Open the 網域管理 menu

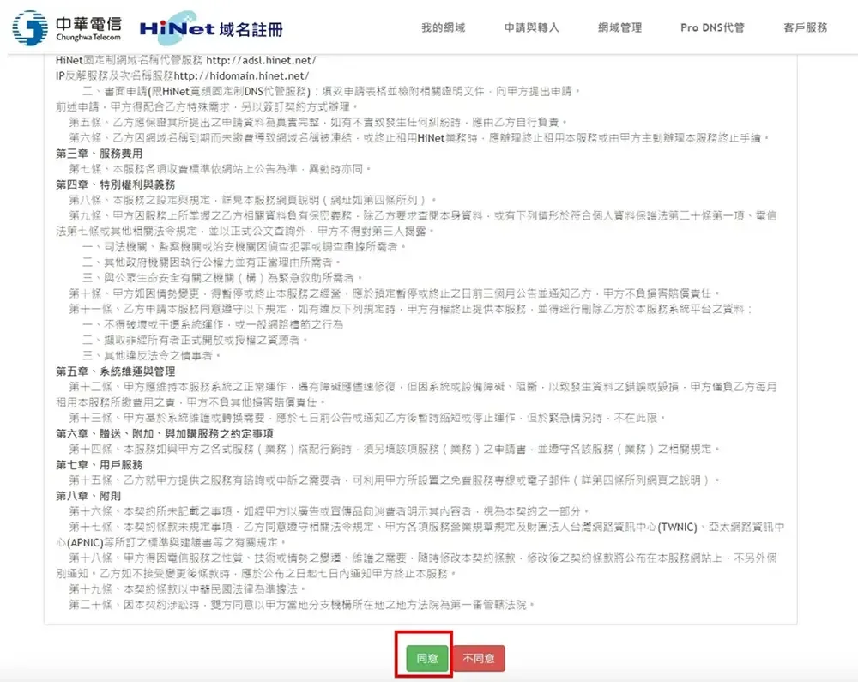(x=620, y=27)
